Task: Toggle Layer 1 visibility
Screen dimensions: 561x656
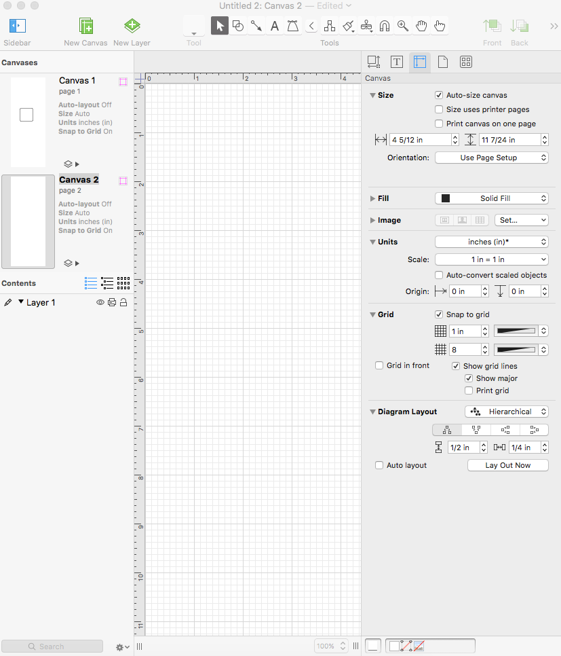Action: (x=100, y=302)
